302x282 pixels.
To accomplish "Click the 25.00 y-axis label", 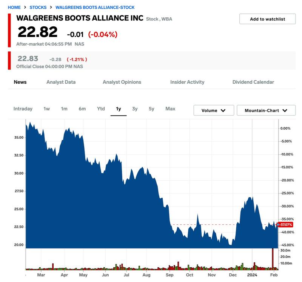I will (x=18, y=209).
